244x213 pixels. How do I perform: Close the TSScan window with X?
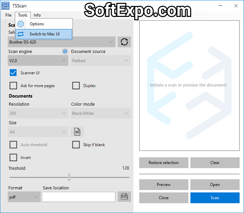tap(236, 6)
